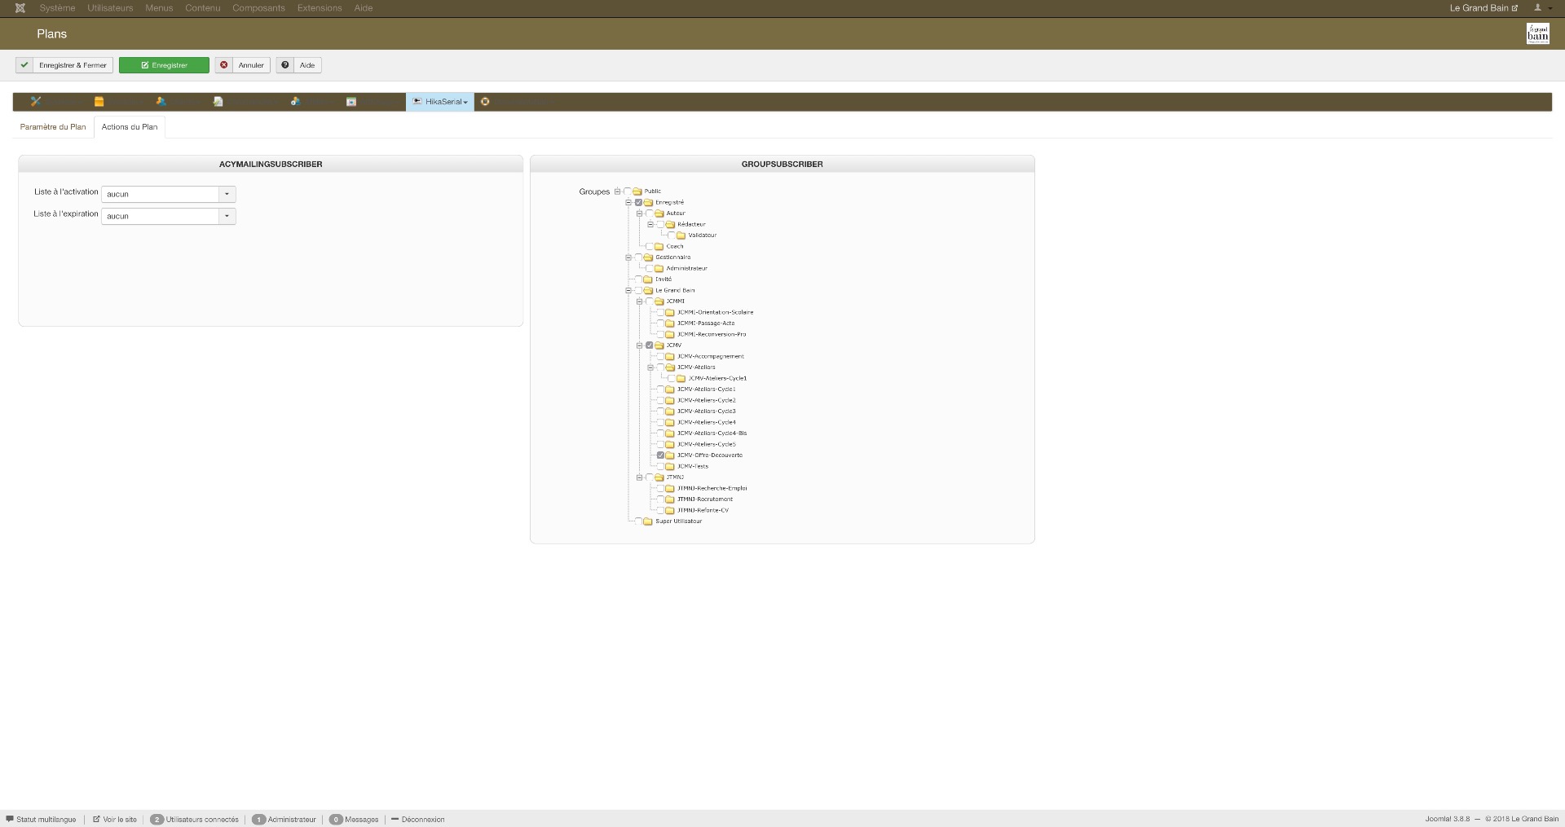Screen dimensions: 1565x827
Task: Click the orange lifebuoy icon after HikaSerial
Action: [485, 102]
